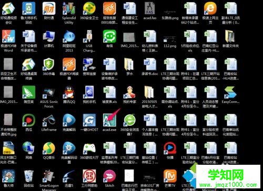Select the 112.png image file

tap(170, 39)
